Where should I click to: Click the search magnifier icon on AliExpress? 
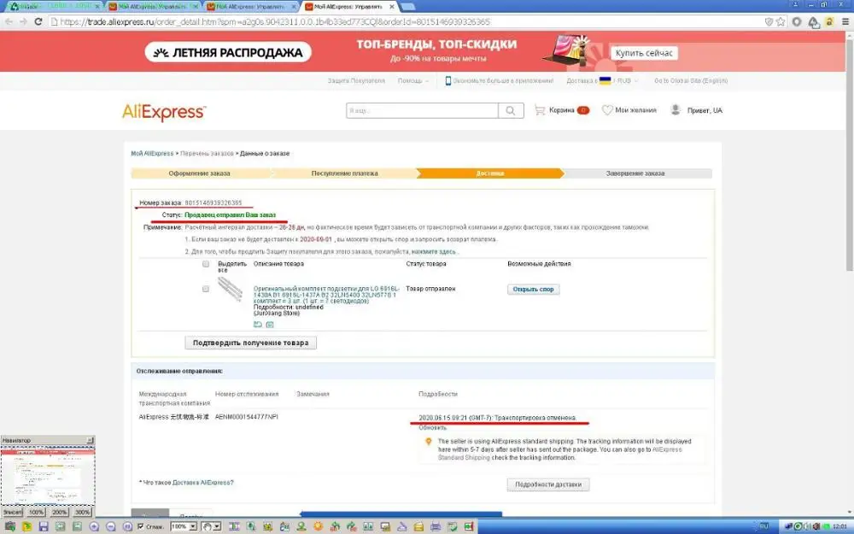(511, 110)
